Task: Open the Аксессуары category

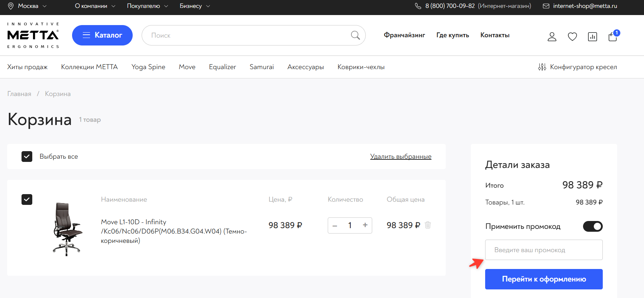Action: pyautogui.click(x=306, y=67)
